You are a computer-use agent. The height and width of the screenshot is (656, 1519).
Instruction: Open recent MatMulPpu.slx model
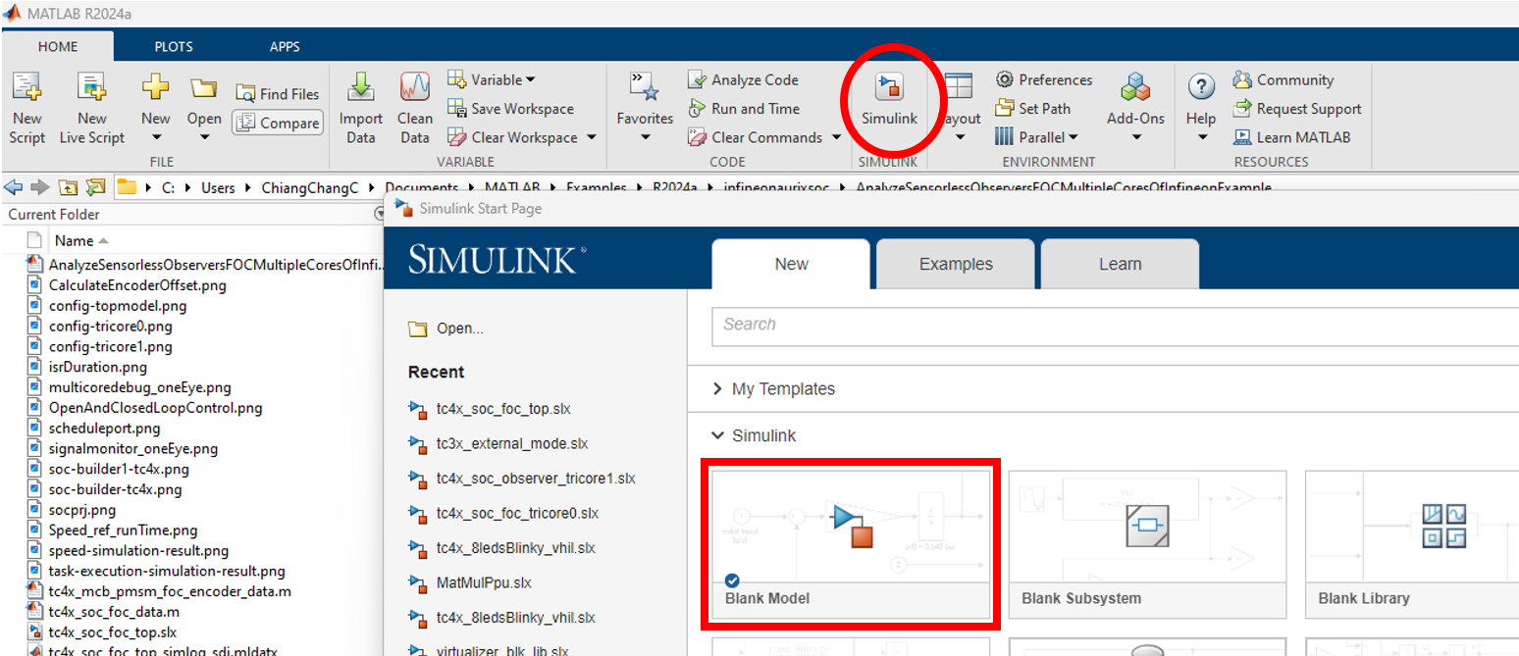tap(470, 582)
